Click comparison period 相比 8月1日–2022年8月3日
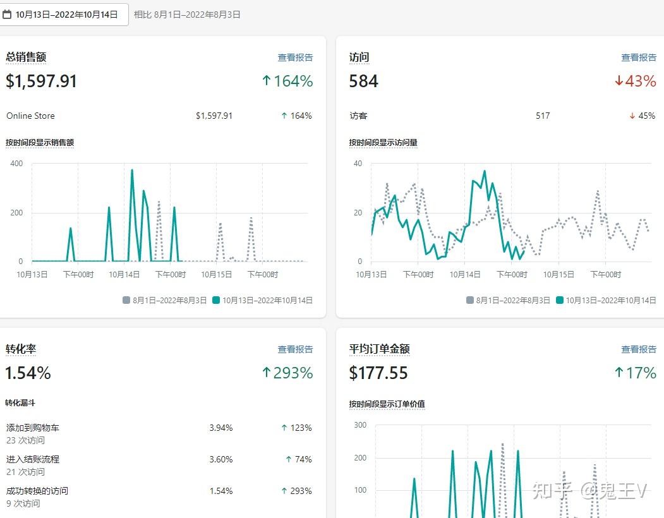This screenshot has height=518, width=664. click(x=187, y=15)
